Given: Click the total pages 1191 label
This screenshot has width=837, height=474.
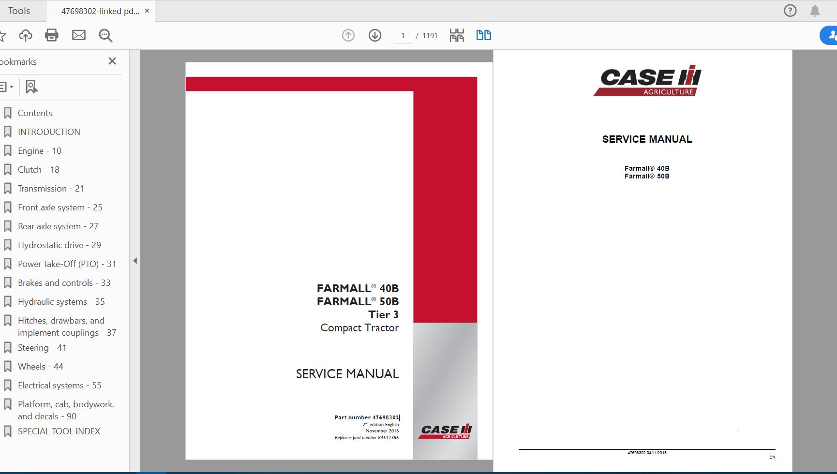Looking at the screenshot, I should pyautogui.click(x=430, y=36).
